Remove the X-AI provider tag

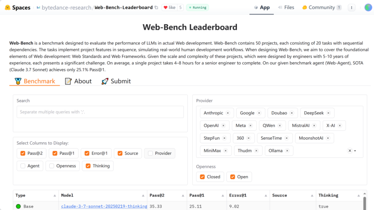point(340,126)
